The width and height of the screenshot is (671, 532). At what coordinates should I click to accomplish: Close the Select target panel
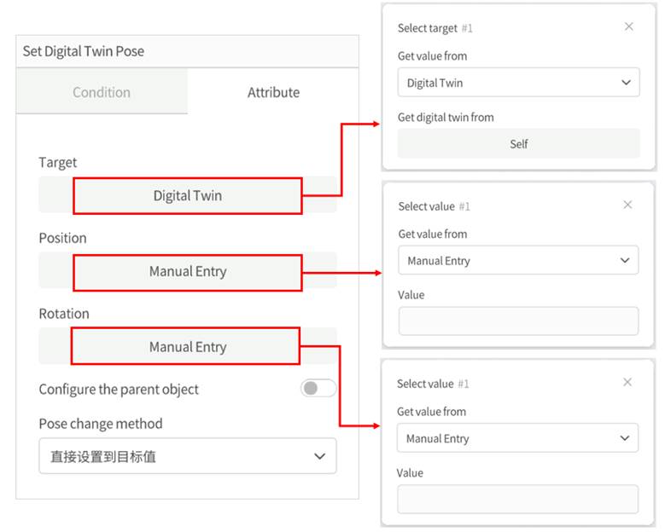tap(628, 27)
